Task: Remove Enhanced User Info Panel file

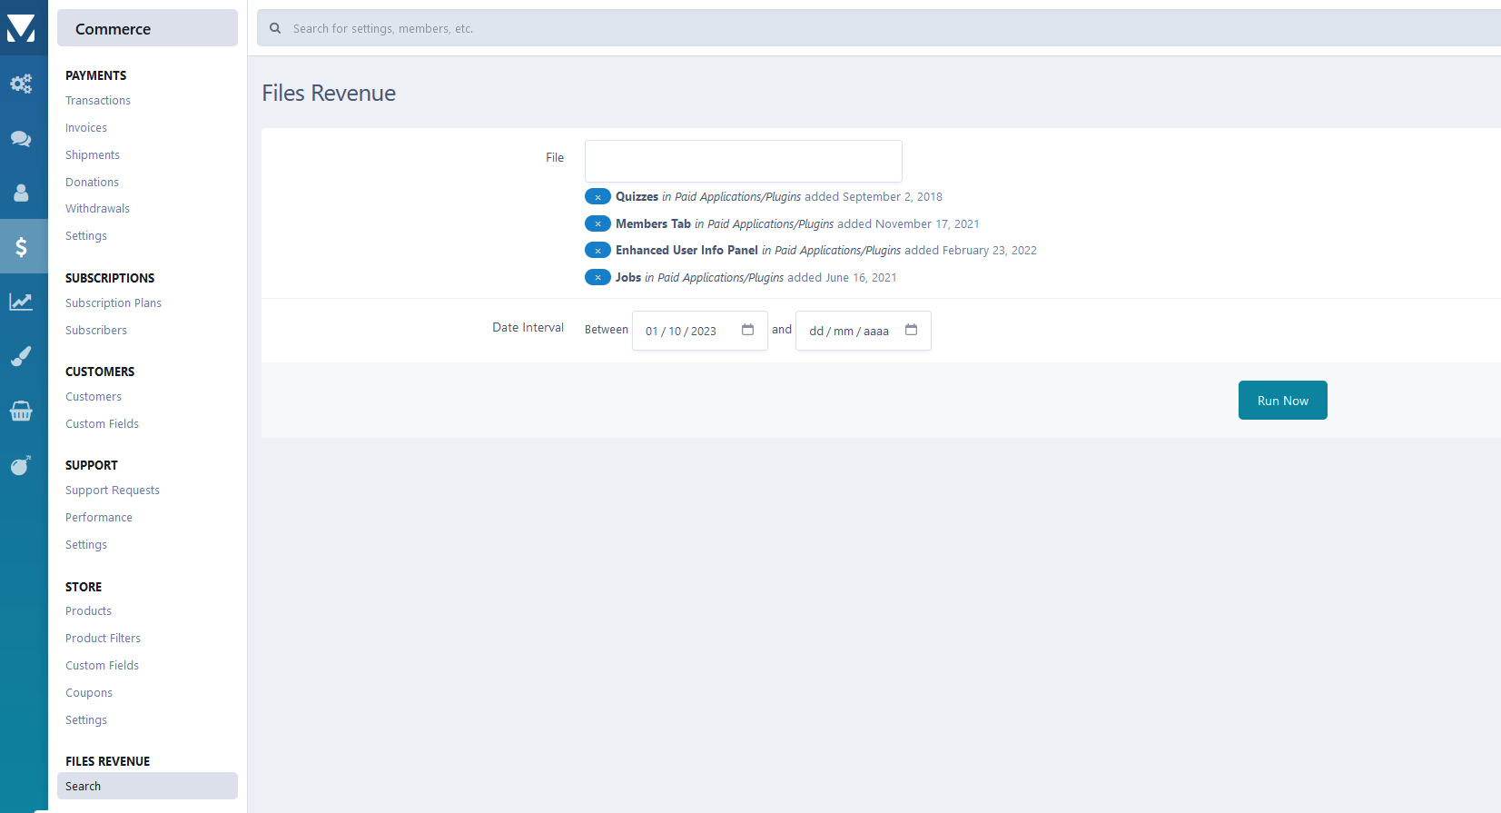Action: pyautogui.click(x=597, y=251)
